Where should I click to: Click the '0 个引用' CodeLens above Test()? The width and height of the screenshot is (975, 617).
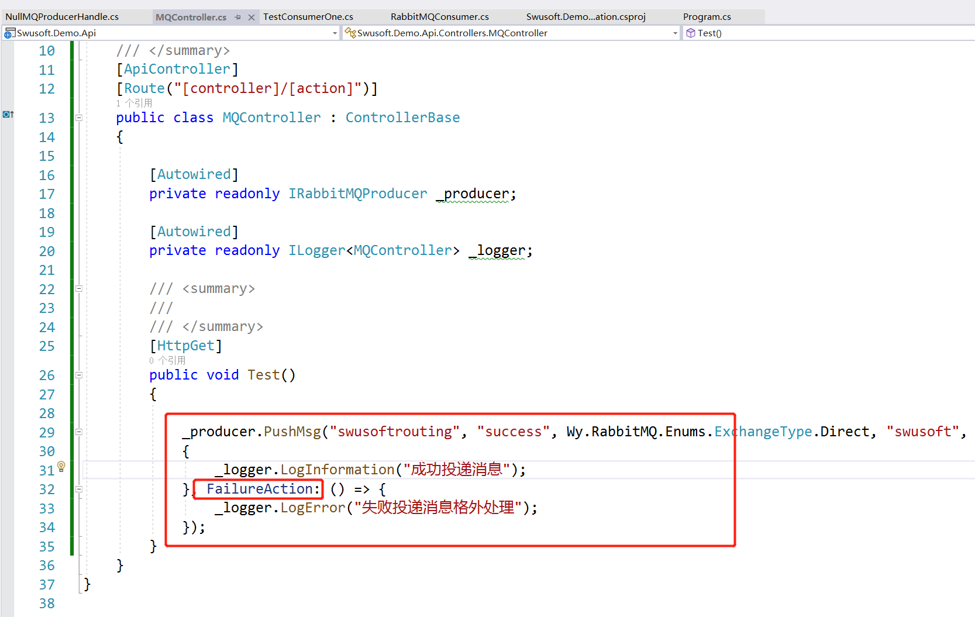click(x=167, y=360)
